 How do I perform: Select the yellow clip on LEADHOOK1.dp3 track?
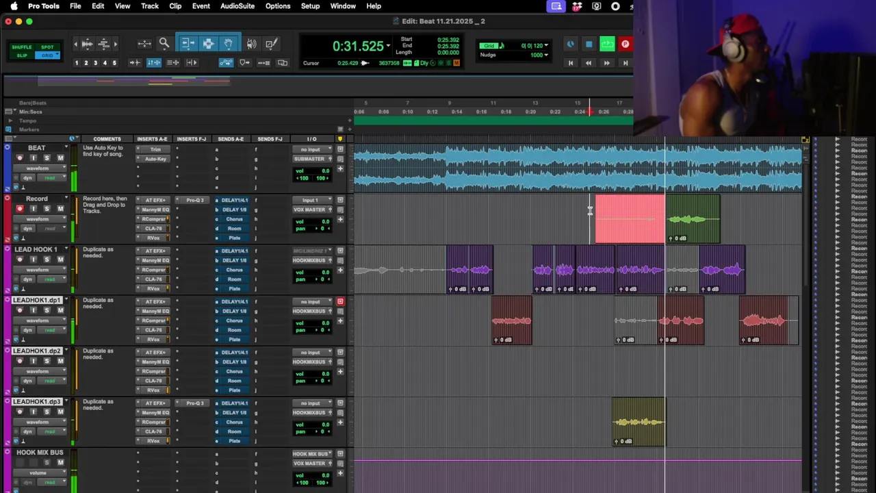638,421
